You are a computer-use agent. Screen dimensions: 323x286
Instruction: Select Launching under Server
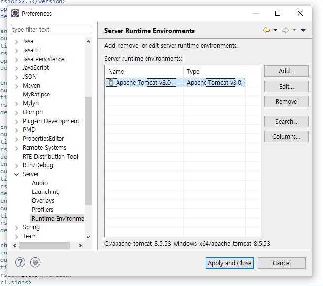click(46, 192)
